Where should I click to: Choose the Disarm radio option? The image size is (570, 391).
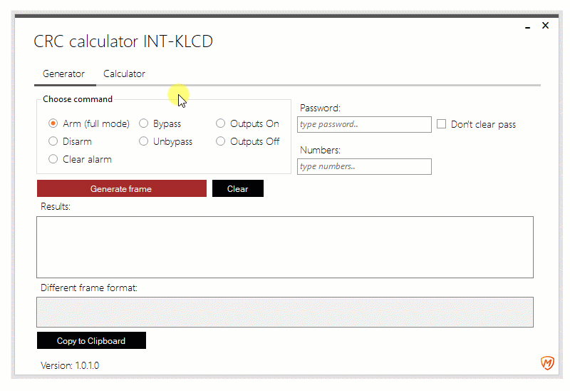[x=53, y=141]
